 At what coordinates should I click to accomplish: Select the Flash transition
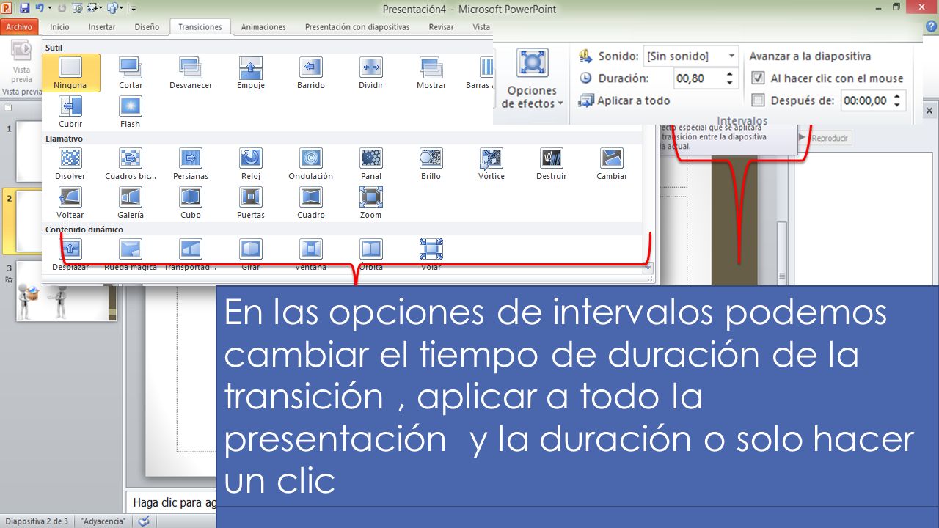tap(131, 111)
